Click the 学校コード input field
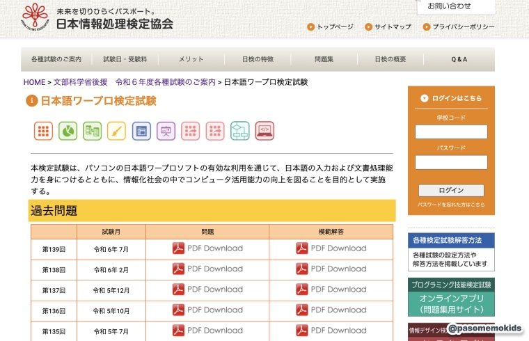 [451, 132]
